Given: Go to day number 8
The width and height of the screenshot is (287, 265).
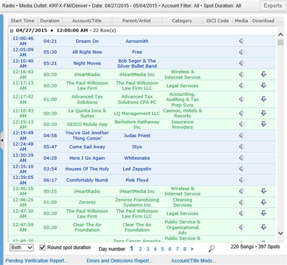Looking at the screenshot, I should pyautogui.click(x=185, y=249).
